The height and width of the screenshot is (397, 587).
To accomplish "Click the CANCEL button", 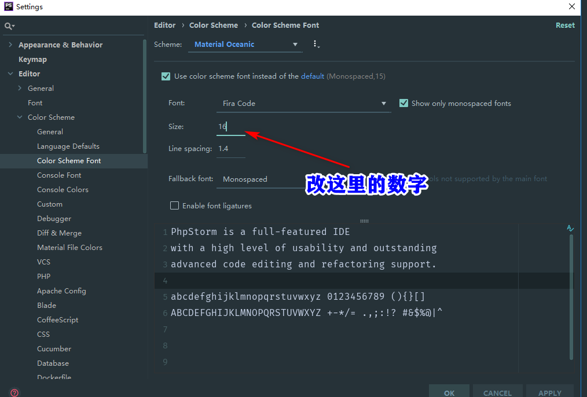I will (497, 392).
